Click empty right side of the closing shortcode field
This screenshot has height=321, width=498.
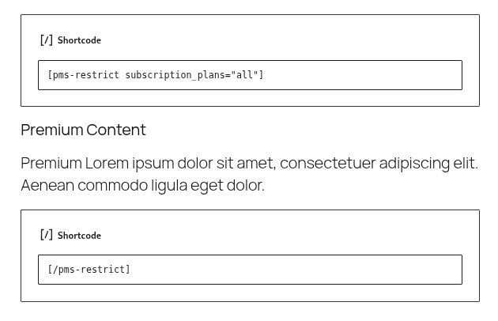click(296, 270)
